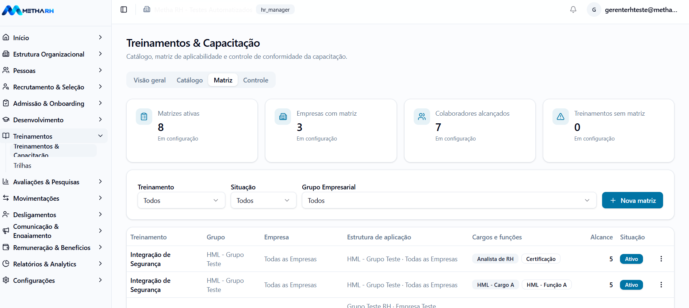Image resolution: width=689 pixels, height=308 pixels.
Task: Click the Desenvolvimento graduation cap icon
Action: tap(6, 119)
